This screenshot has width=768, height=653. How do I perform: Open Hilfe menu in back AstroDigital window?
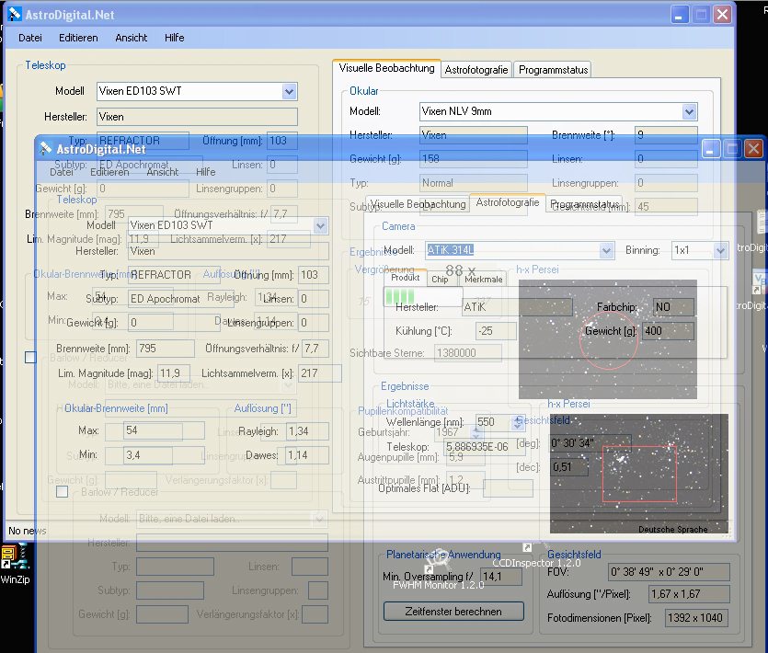(175, 38)
